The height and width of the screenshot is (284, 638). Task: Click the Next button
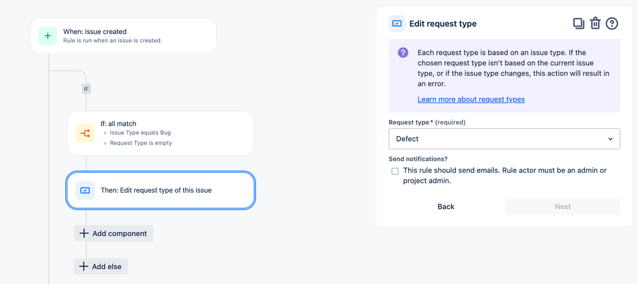pyautogui.click(x=563, y=206)
